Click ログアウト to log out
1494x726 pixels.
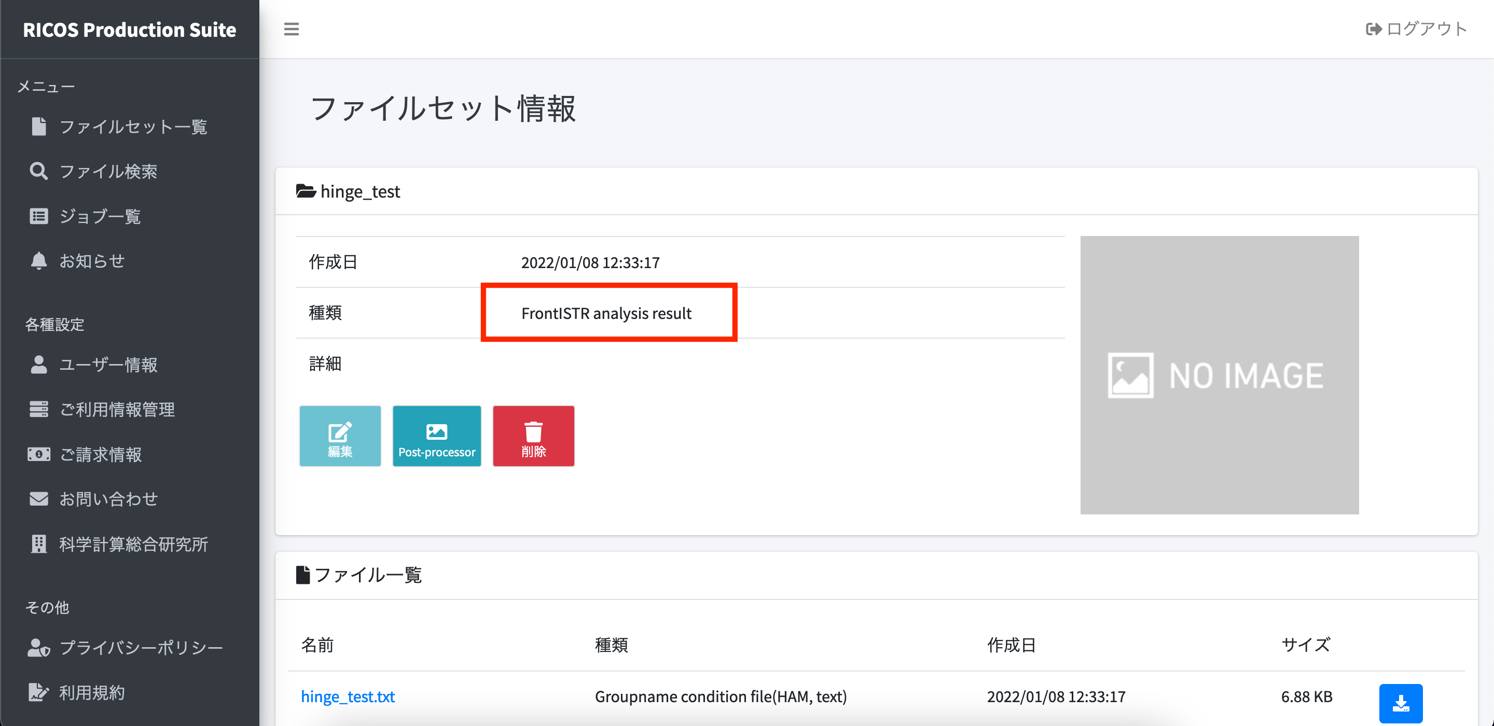[x=1416, y=29]
